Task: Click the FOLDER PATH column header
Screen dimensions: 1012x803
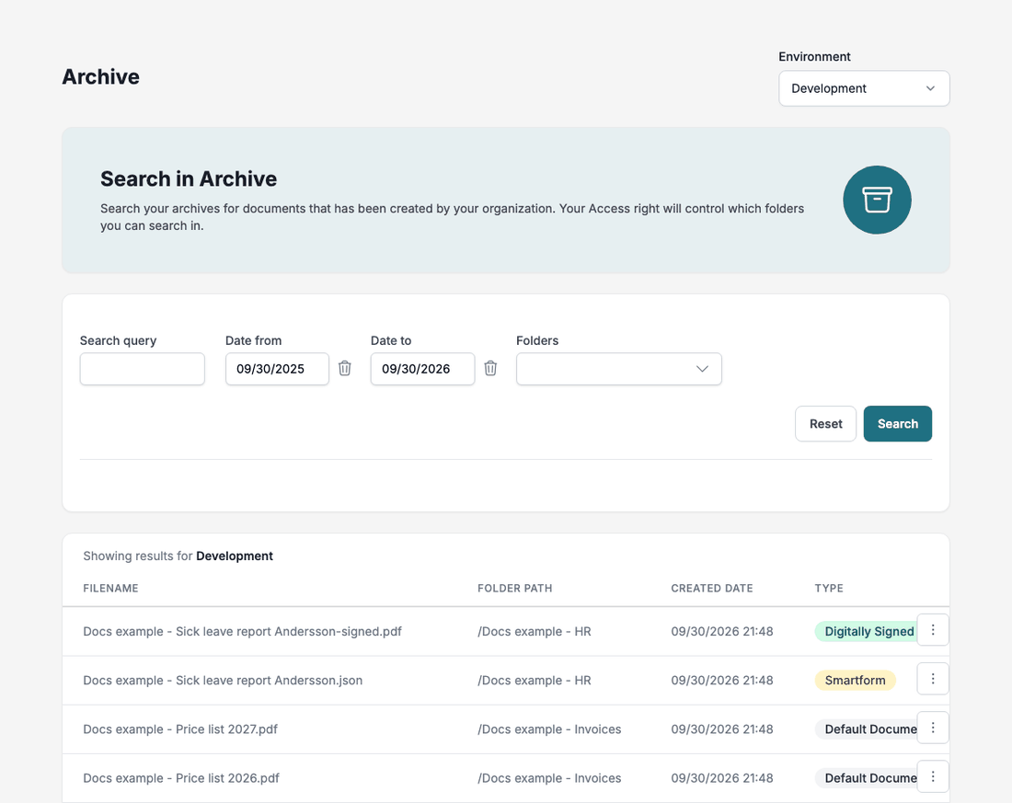Action: [515, 588]
